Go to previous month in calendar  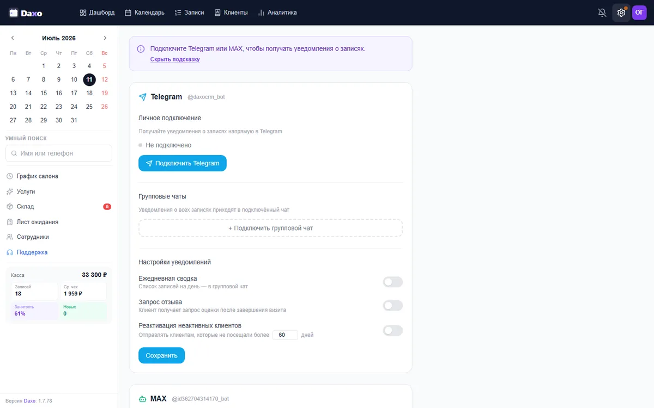[13, 38]
